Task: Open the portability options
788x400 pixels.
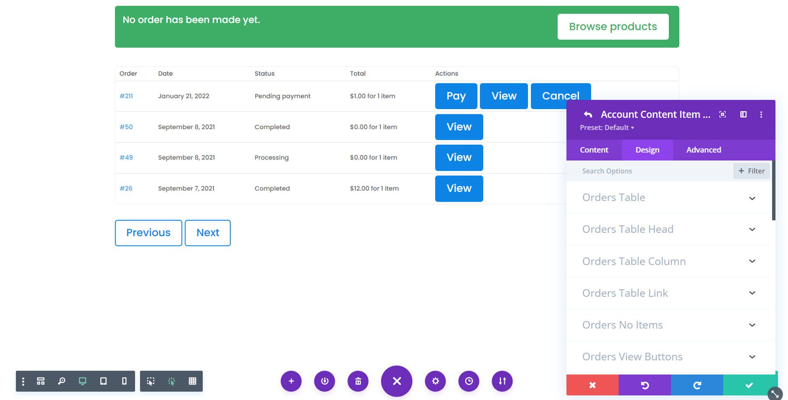Action: pos(502,381)
